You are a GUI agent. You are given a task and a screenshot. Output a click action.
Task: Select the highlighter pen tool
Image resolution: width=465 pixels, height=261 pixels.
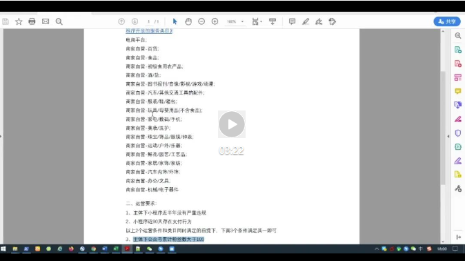pyautogui.click(x=306, y=21)
